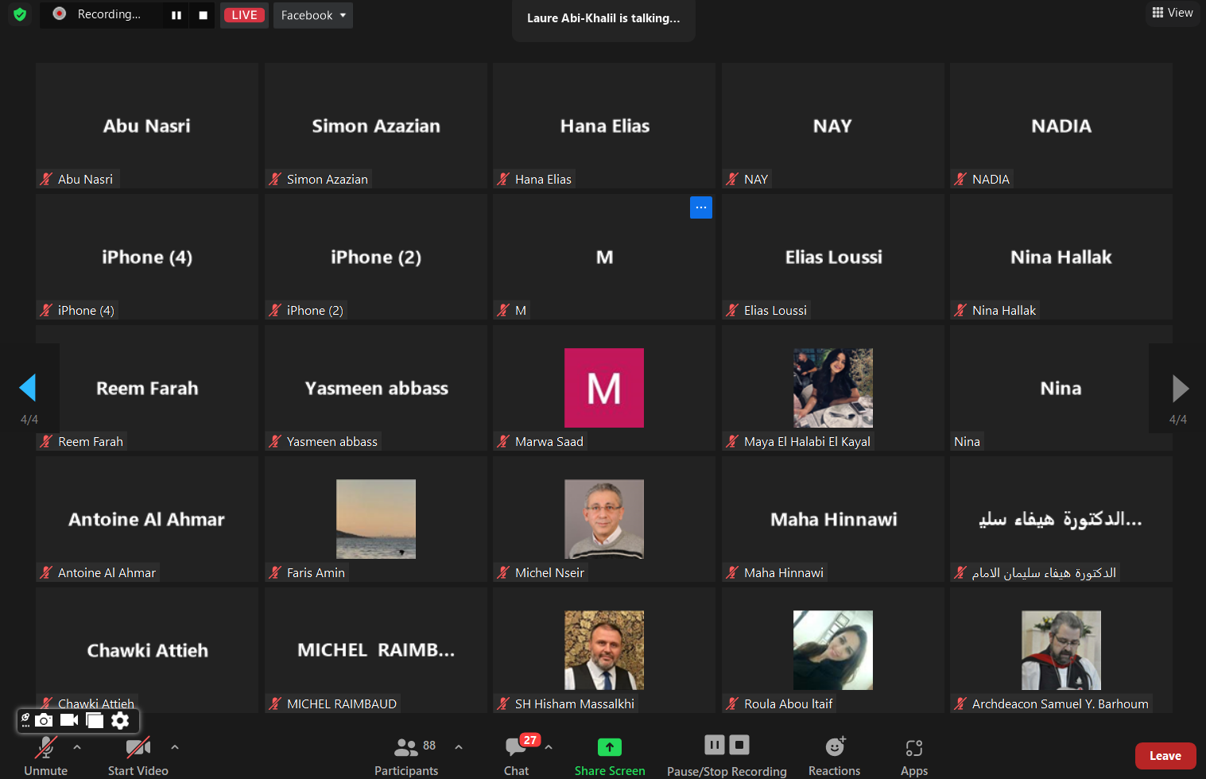Stop recording from the bottom toolbar

coord(739,745)
